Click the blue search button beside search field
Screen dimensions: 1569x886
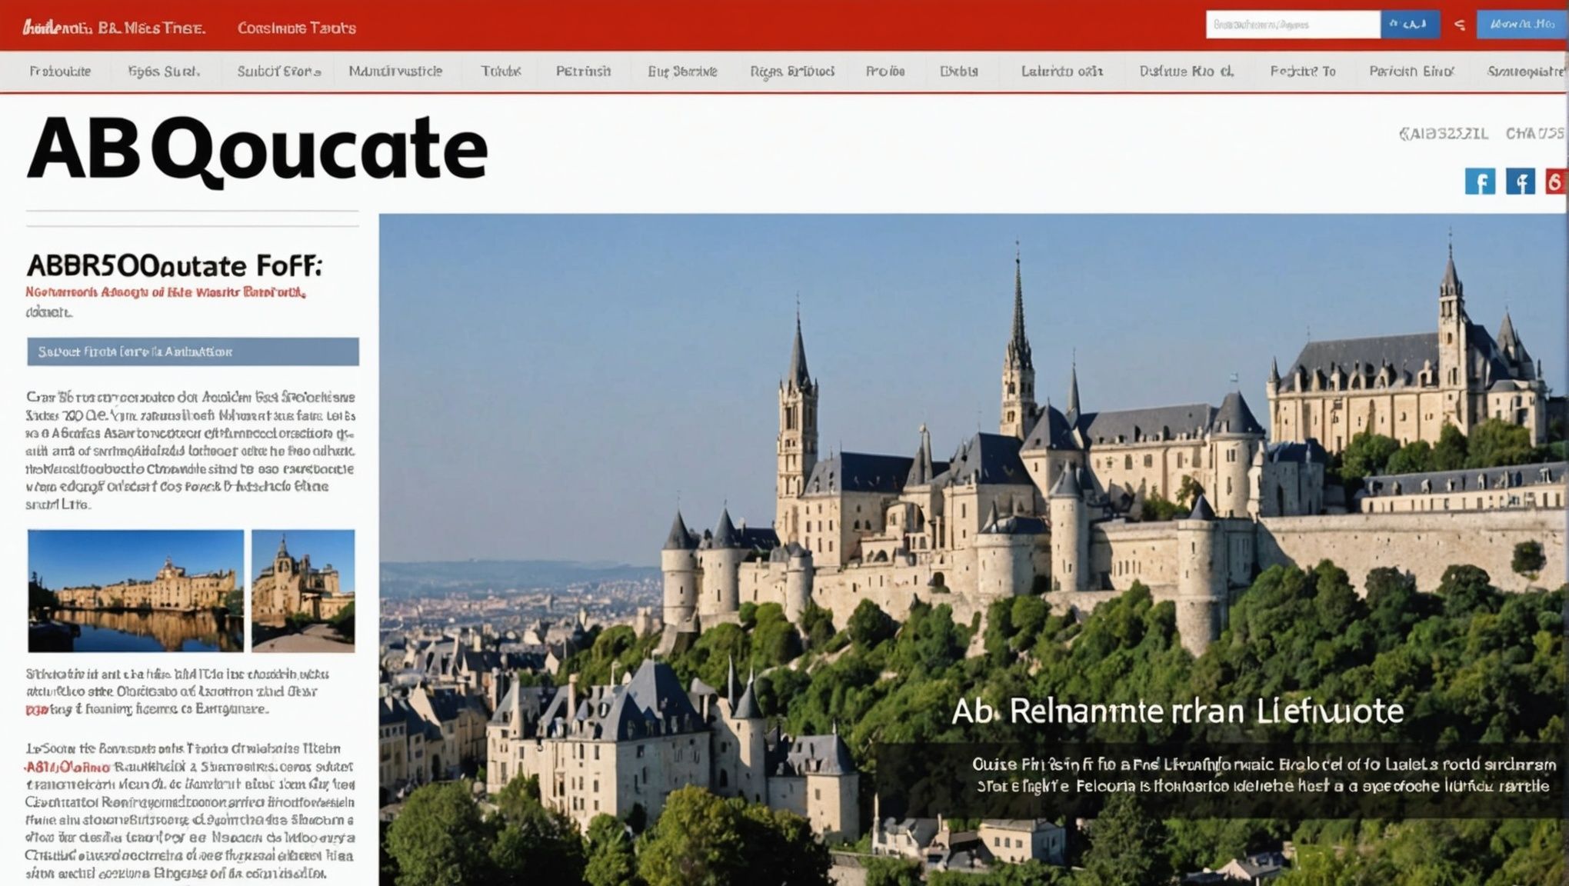point(1411,25)
